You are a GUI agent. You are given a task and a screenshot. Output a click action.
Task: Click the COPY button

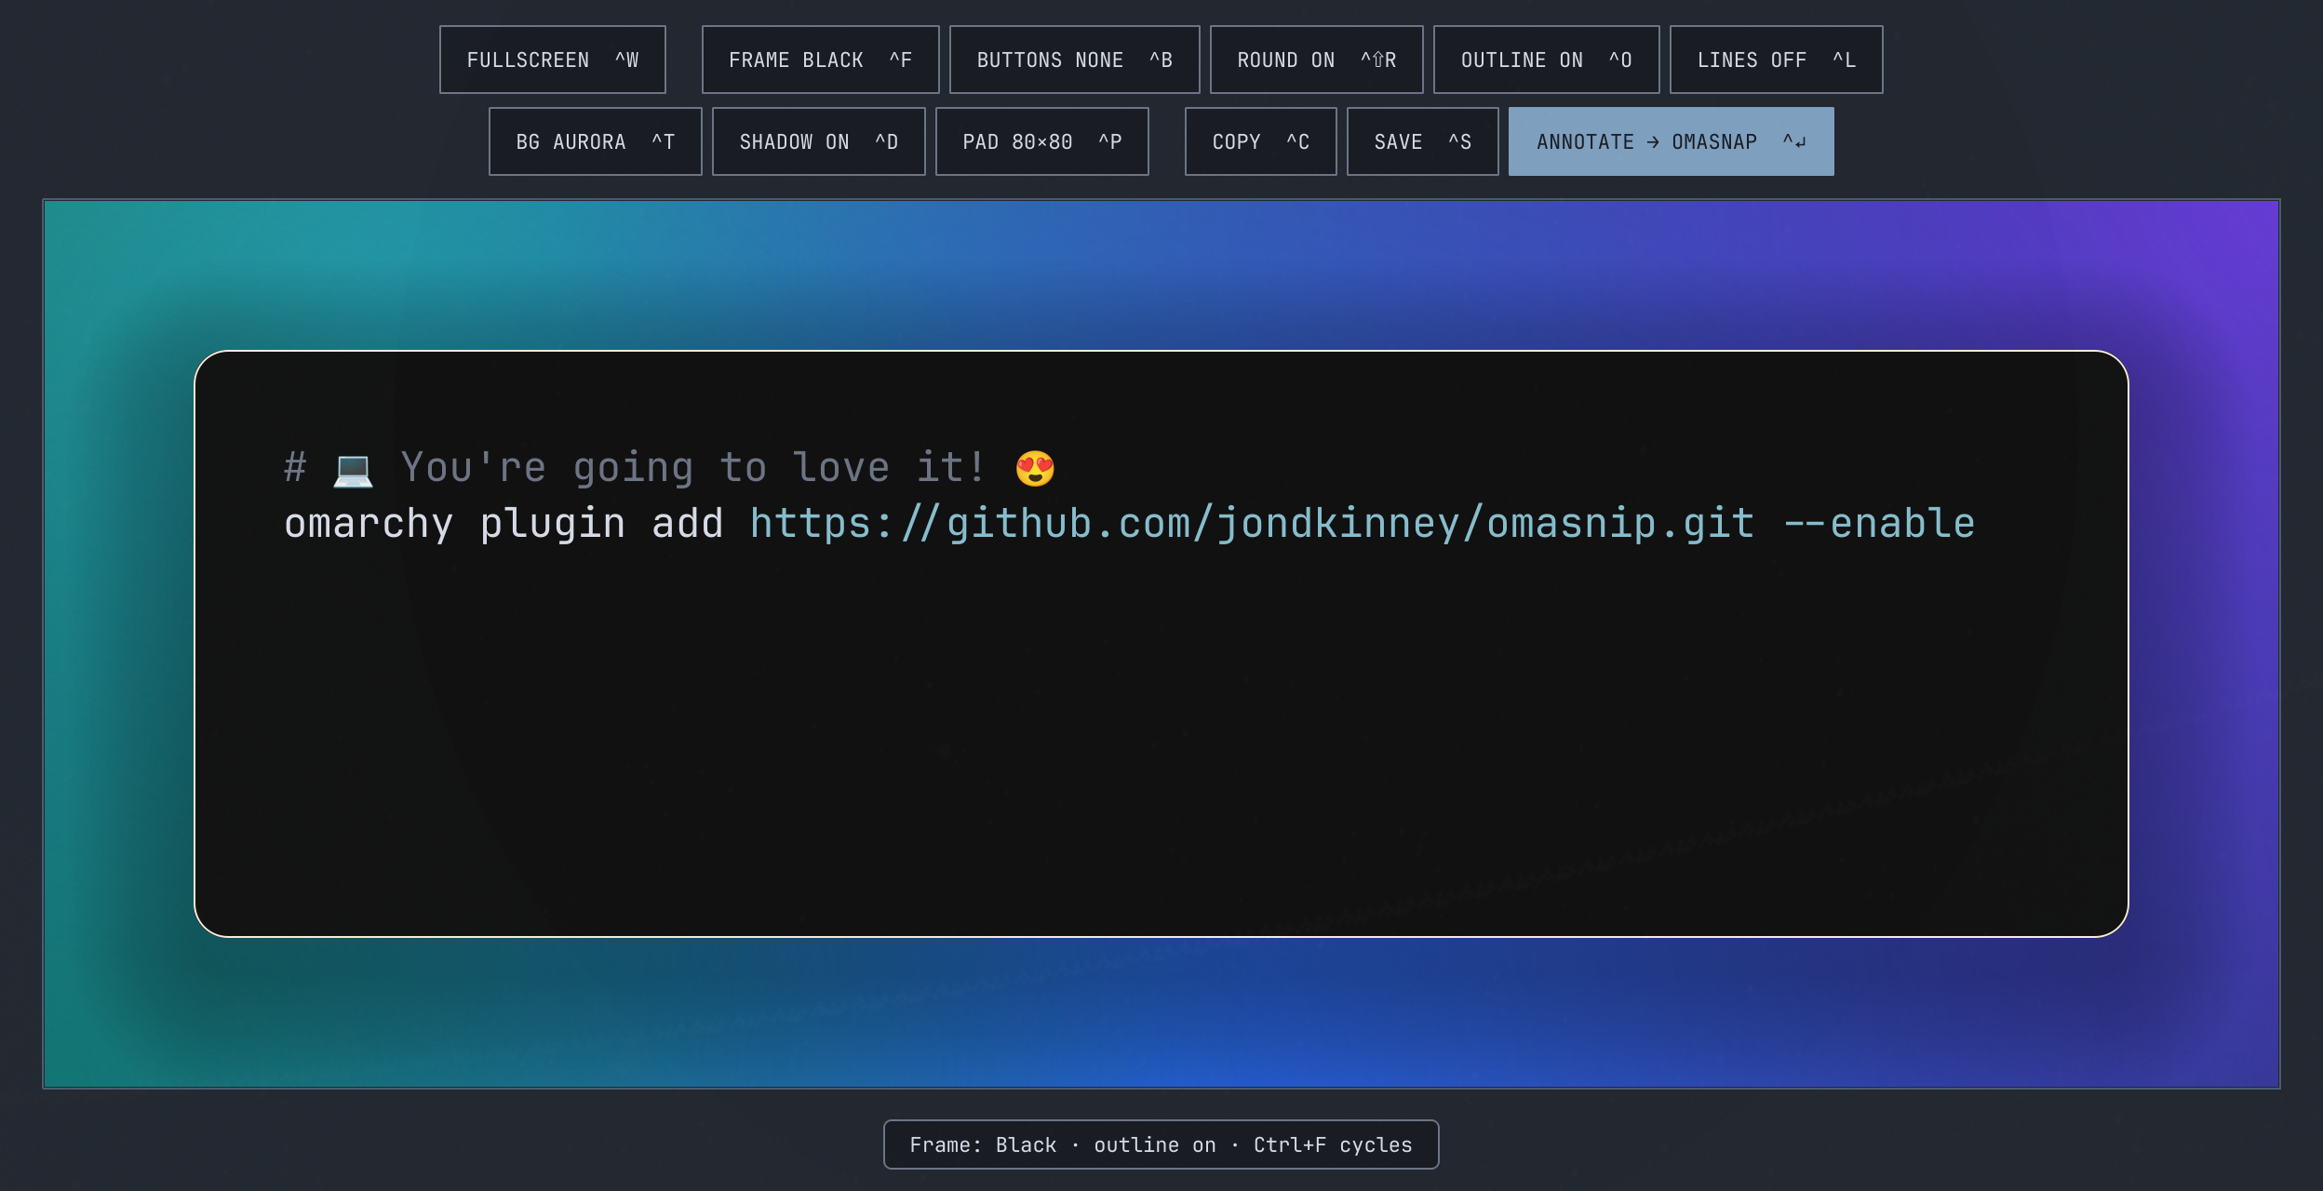[1260, 141]
